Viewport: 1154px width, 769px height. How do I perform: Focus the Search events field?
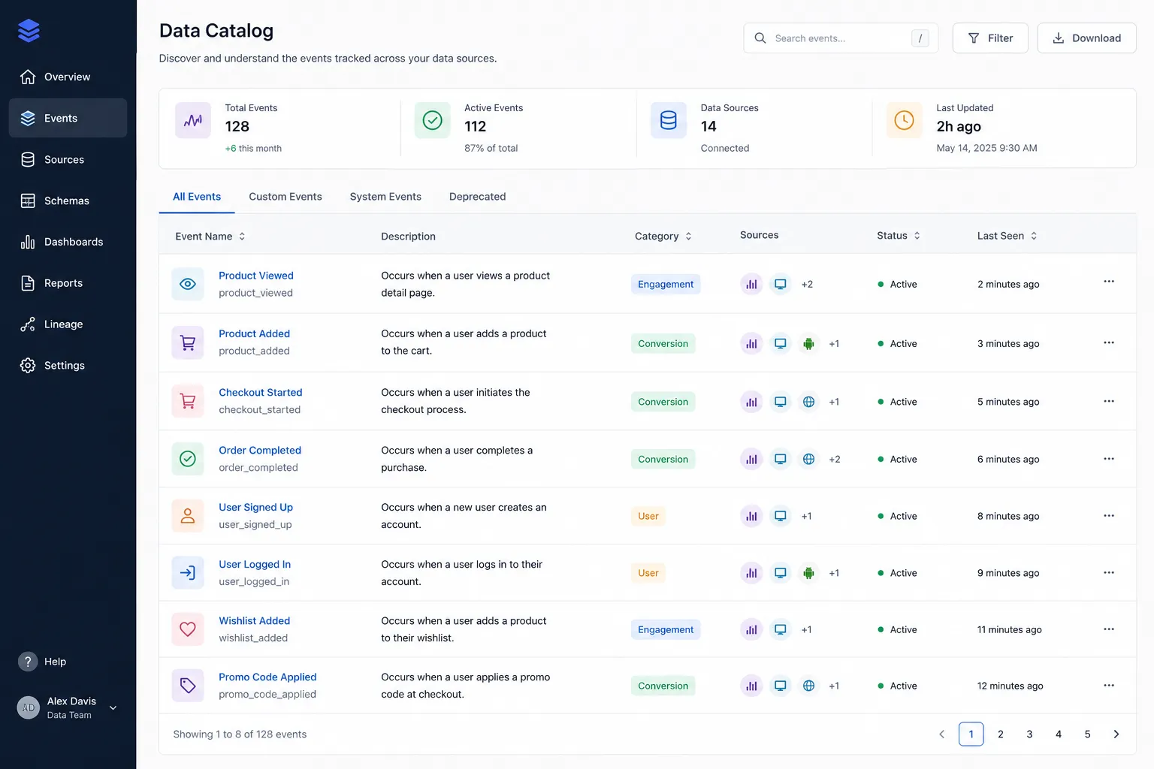(841, 38)
